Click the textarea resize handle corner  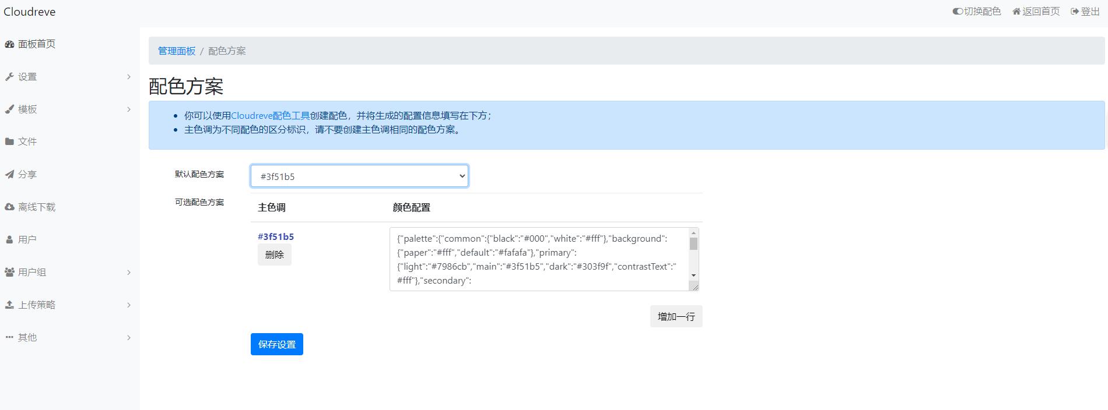(x=694, y=286)
